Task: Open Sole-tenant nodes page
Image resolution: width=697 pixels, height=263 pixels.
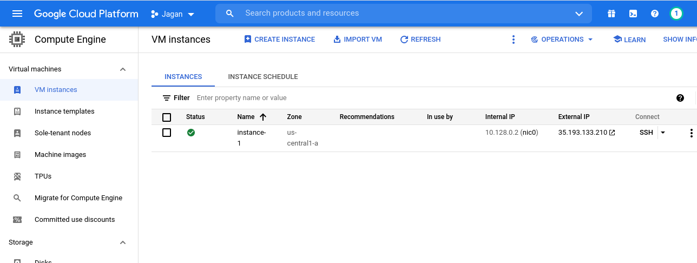Action: 63,133
